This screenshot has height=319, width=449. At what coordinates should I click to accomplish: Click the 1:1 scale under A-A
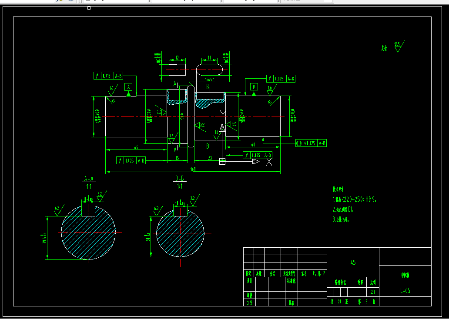tap(89, 187)
